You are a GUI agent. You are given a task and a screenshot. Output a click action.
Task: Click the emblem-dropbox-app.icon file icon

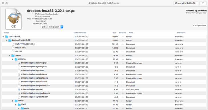coord(19,71)
